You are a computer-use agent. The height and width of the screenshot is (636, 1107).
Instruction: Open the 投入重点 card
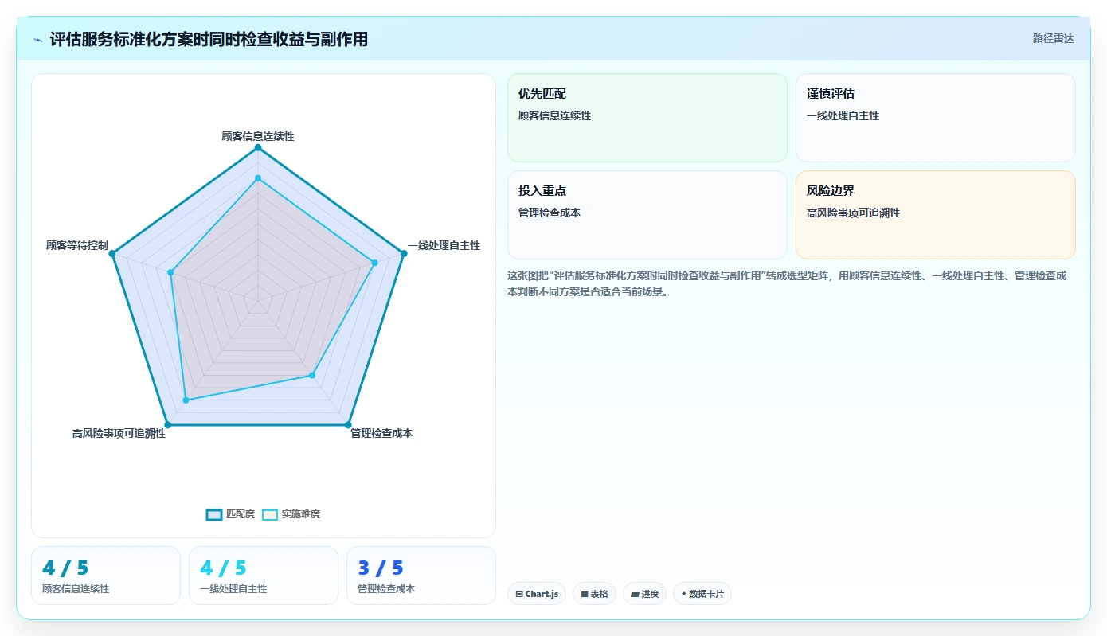click(647, 215)
